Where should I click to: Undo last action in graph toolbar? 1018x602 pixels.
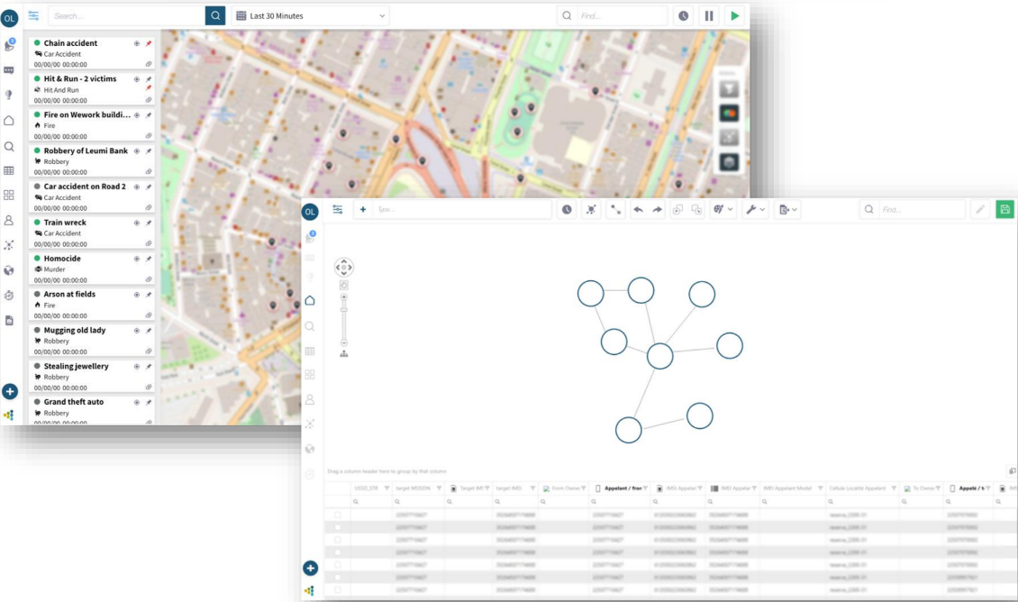pyautogui.click(x=638, y=210)
